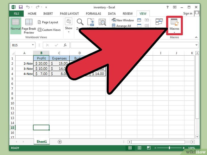Image resolution: width=207 pixels, height=155 pixels.
Task: Undo the last action
Action: click(x=28, y=7)
